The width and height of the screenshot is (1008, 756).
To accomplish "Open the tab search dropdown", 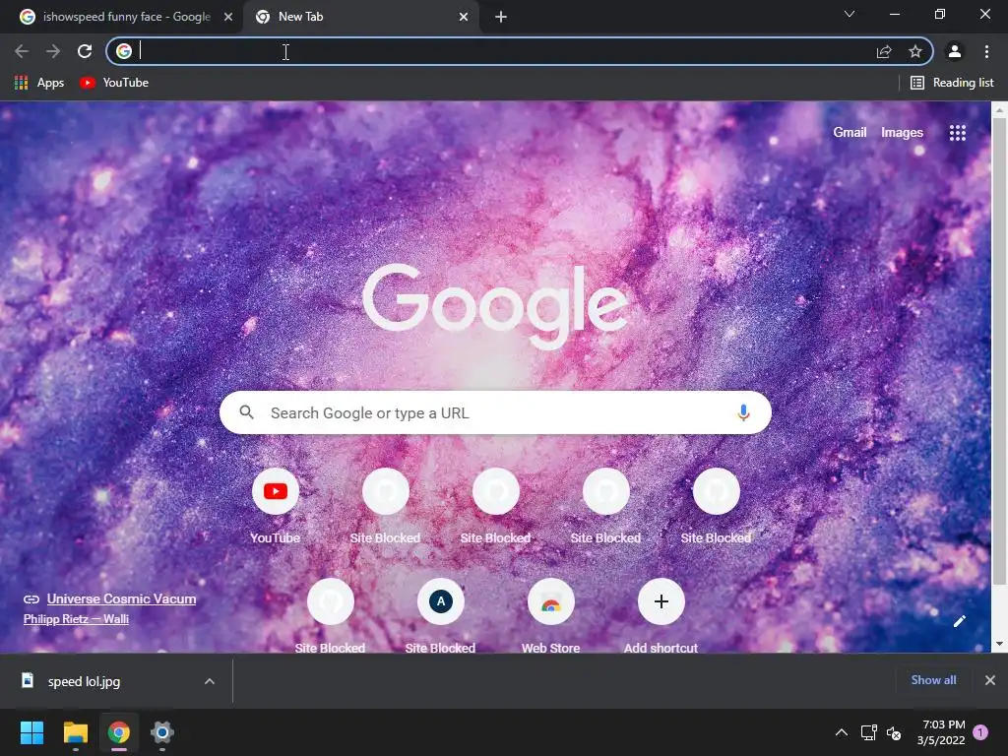I will point(850,14).
